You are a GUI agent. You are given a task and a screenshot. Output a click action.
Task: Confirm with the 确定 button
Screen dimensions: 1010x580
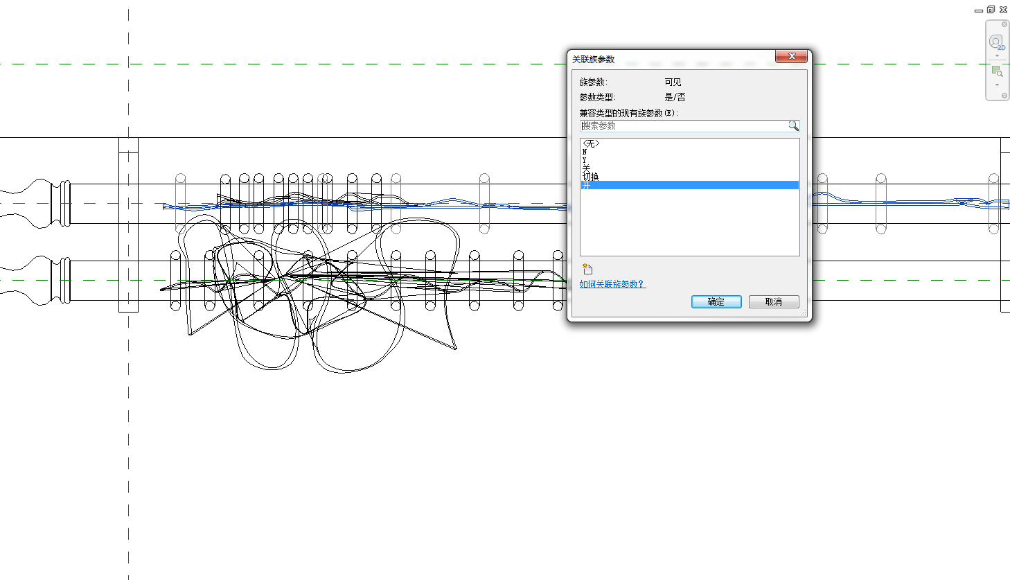(716, 302)
